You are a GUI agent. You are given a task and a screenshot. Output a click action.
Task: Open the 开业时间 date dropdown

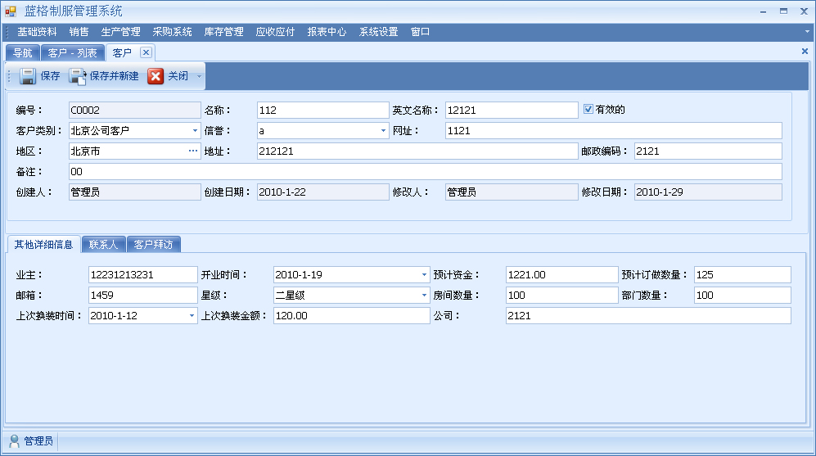pos(424,275)
